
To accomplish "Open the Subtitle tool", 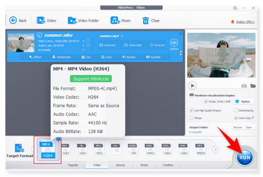I will click(x=153, y=57).
